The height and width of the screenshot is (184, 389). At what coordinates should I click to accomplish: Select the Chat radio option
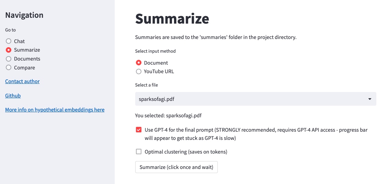pyautogui.click(x=9, y=41)
